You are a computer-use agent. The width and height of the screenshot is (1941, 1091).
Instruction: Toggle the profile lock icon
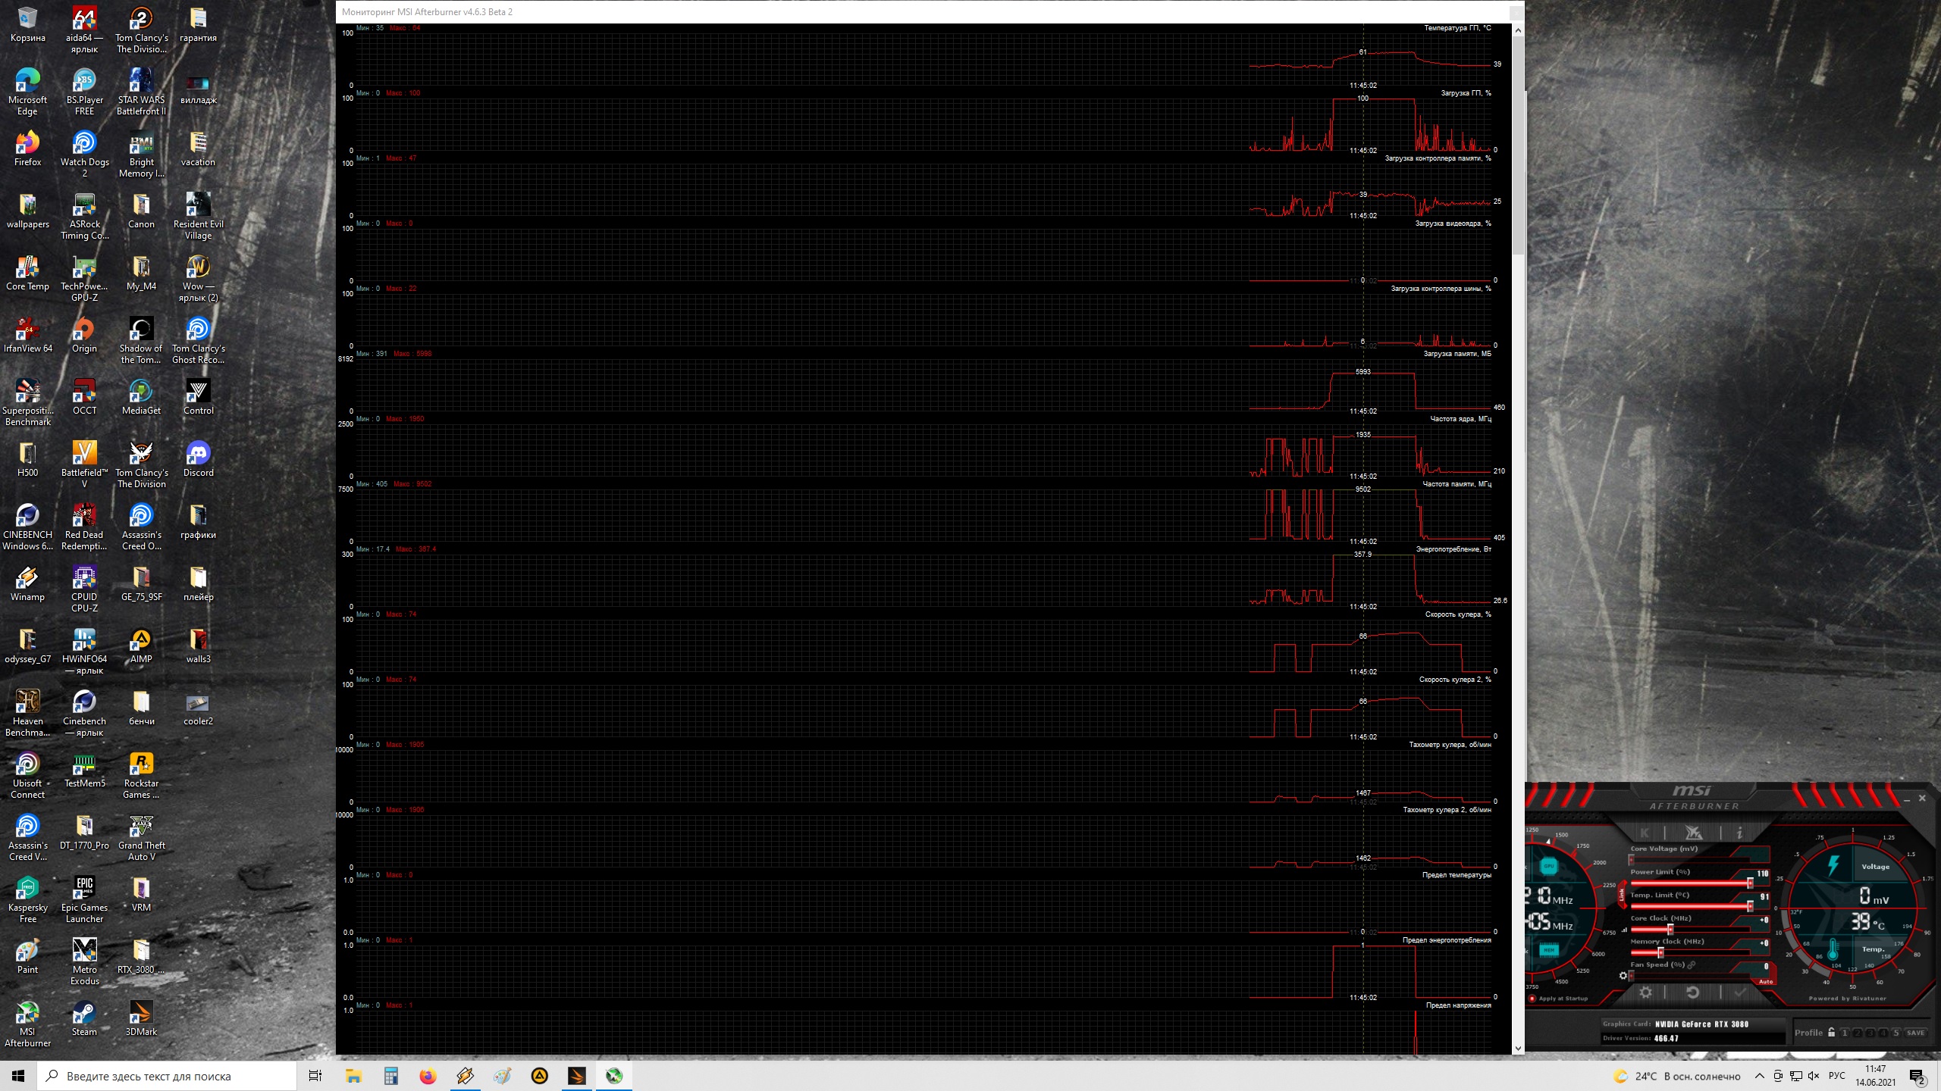pos(1831,1033)
